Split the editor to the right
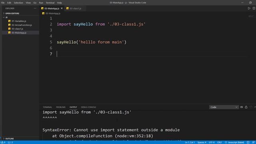Screen dimensions: 256x144 (254, 8)
